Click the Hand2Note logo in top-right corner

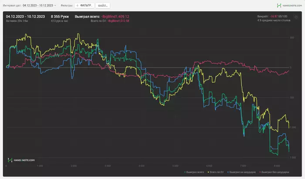[x=289, y=6]
